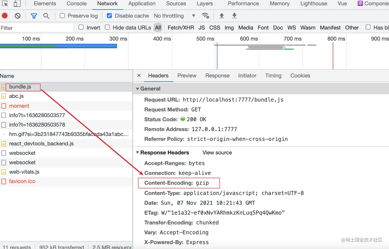Import HAR file upload arrow
The width and height of the screenshot is (389, 249).
click(x=222, y=16)
